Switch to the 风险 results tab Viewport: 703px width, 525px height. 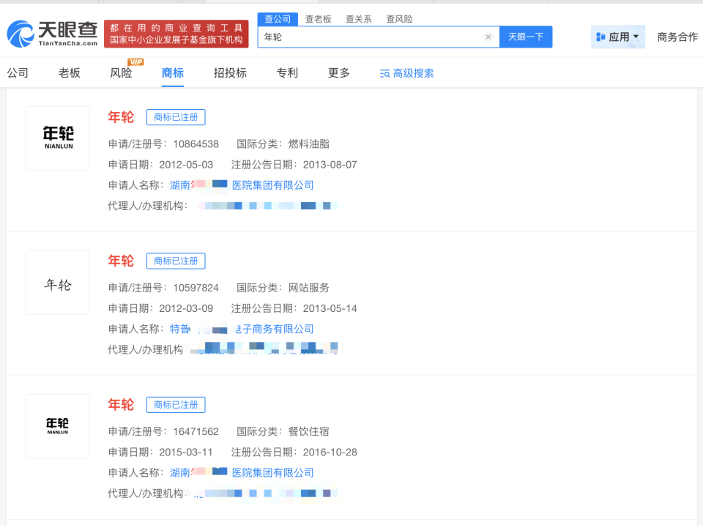pyautogui.click(x=121, y=72)
